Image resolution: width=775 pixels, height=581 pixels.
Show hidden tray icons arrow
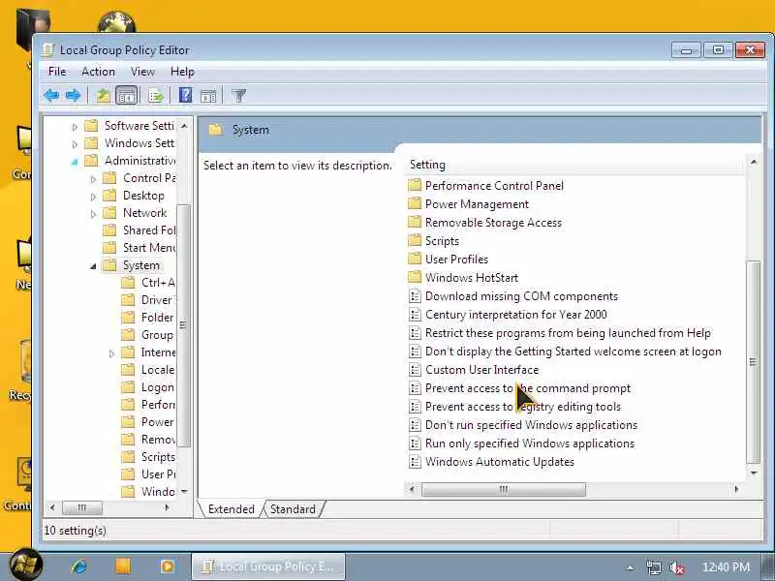(631, 568)
